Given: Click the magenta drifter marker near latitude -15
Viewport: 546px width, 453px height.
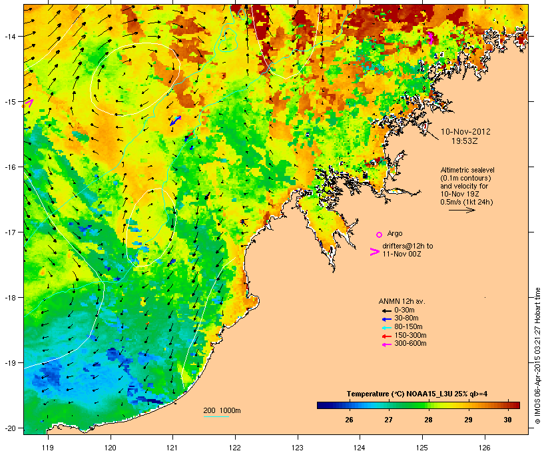Looking at the screenshot, I should [x=29, y=103].
